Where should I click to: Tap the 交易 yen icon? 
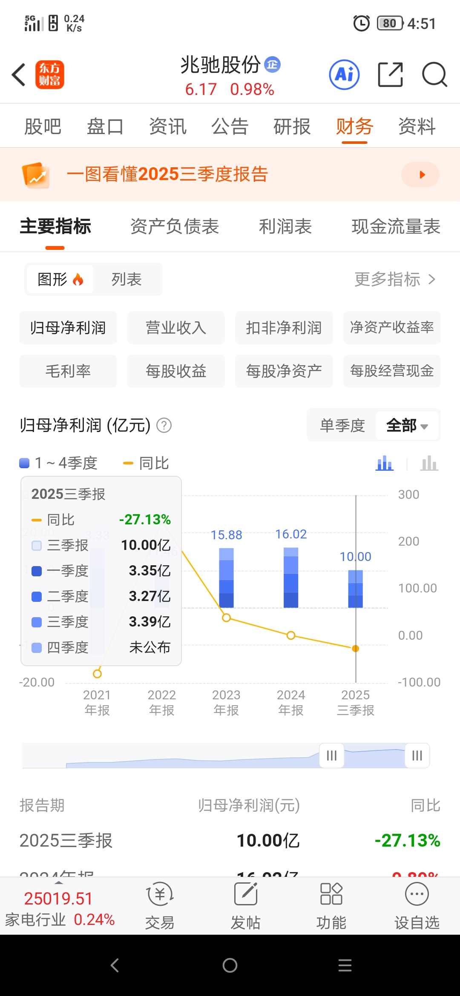[x=160, y=894]
